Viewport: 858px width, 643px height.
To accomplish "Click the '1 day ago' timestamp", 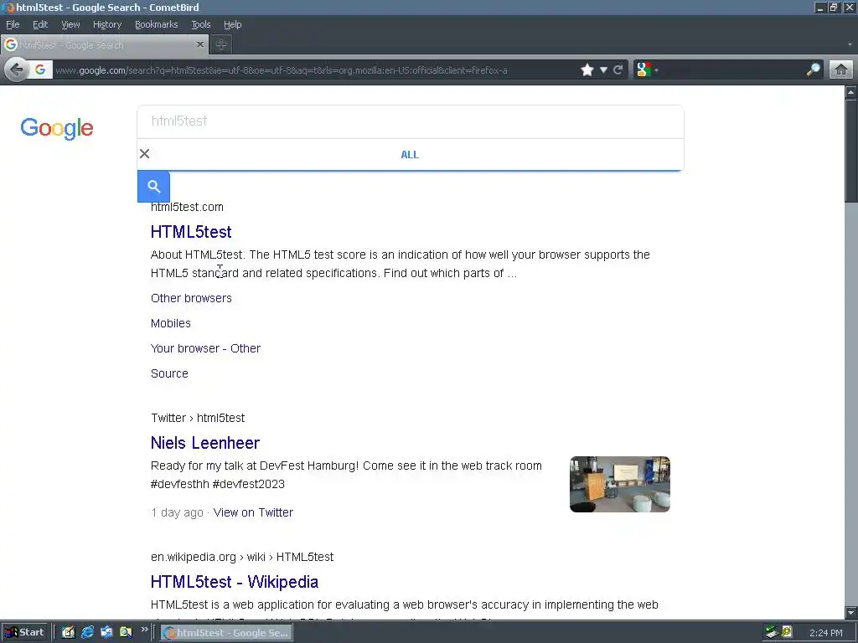I will coord(177,512).
